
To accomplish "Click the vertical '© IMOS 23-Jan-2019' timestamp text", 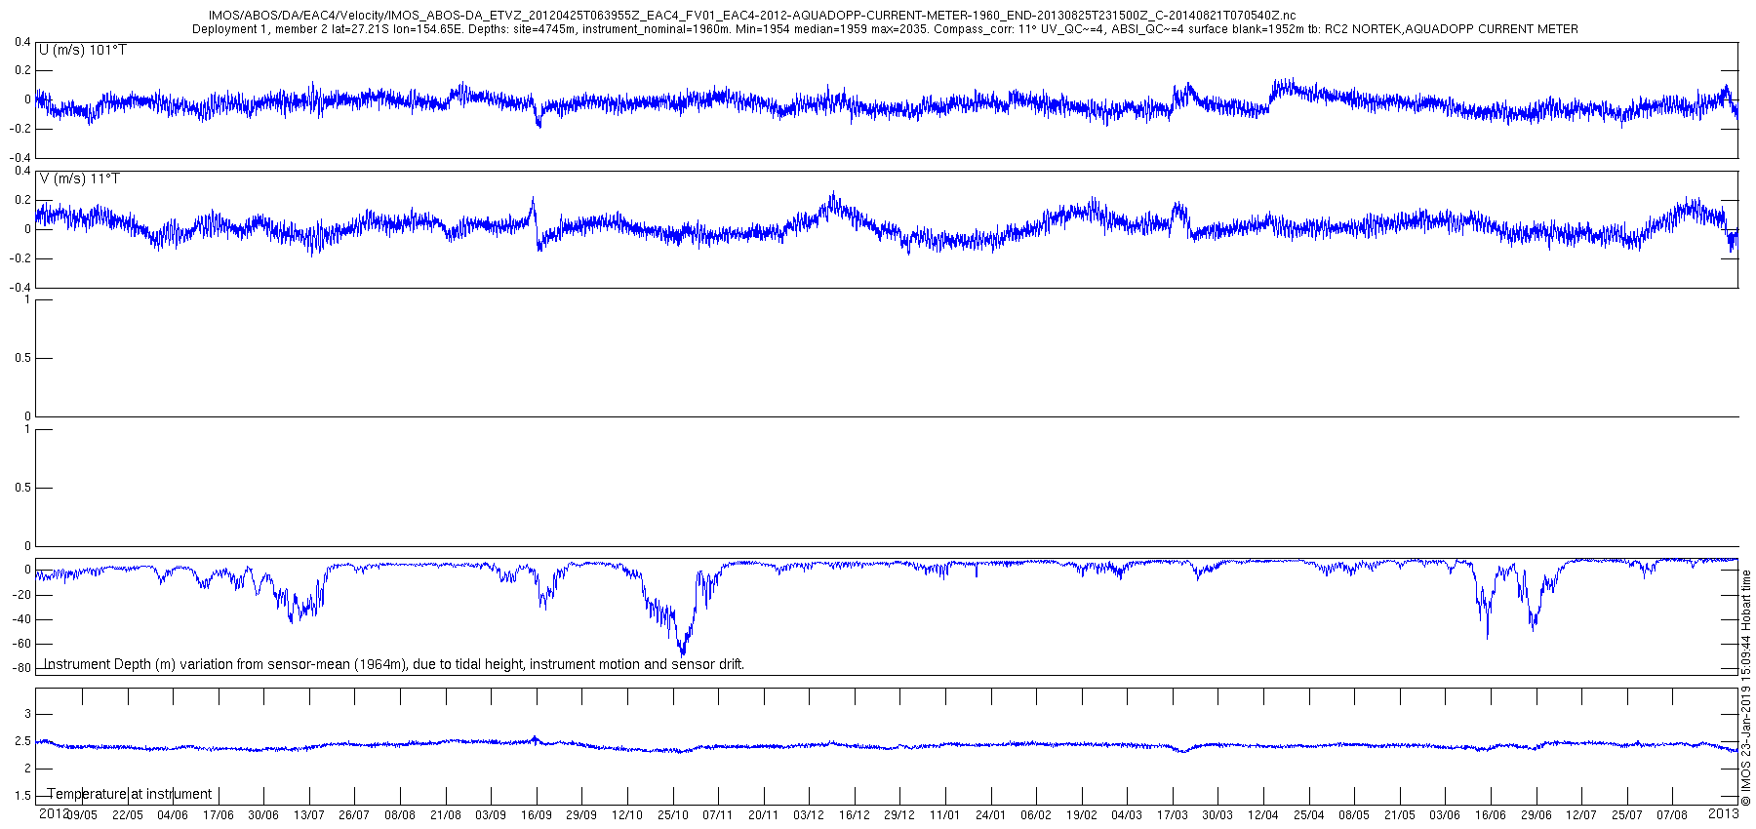I will (1746, 688).
